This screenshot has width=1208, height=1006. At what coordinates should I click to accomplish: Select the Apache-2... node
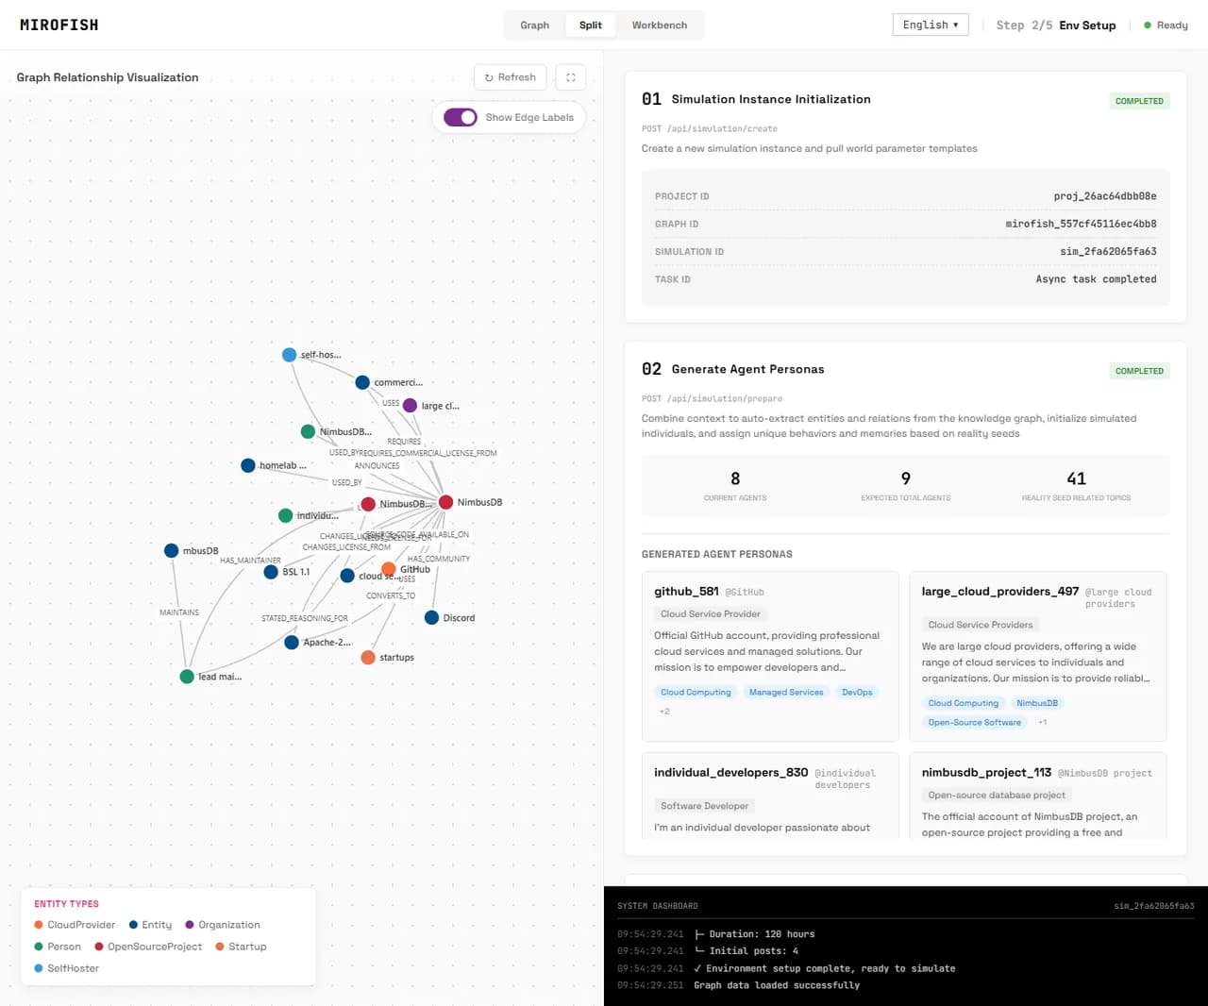pyautogui.click(x=292, y=643)
